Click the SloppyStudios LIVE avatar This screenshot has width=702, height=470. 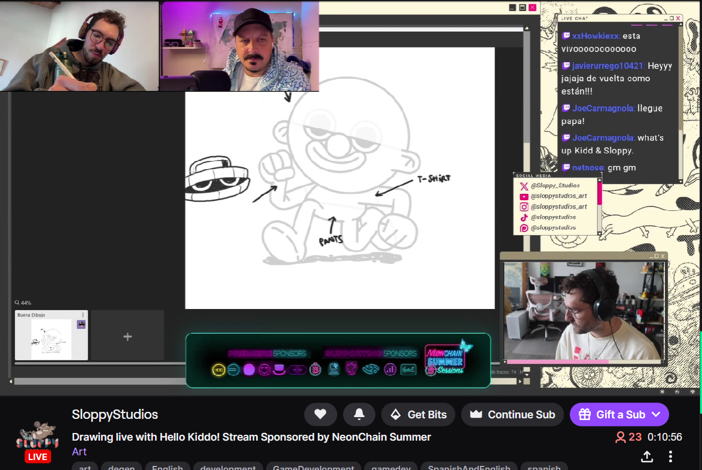38,441
